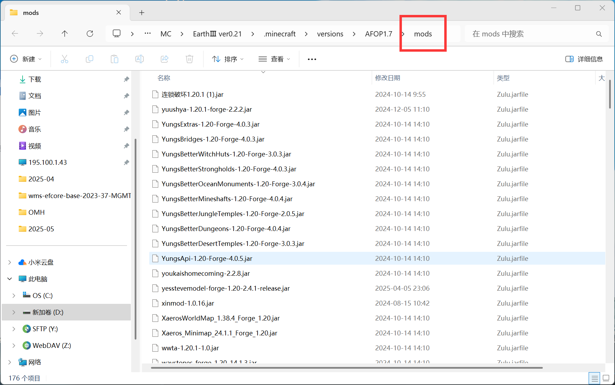This screenshot has height=385, width=615.
Task: Add a new tab with plus
Action: click(x=142, y=13)
